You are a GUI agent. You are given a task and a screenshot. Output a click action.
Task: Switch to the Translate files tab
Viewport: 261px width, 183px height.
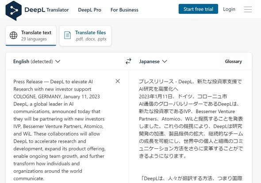click(85, 35)
